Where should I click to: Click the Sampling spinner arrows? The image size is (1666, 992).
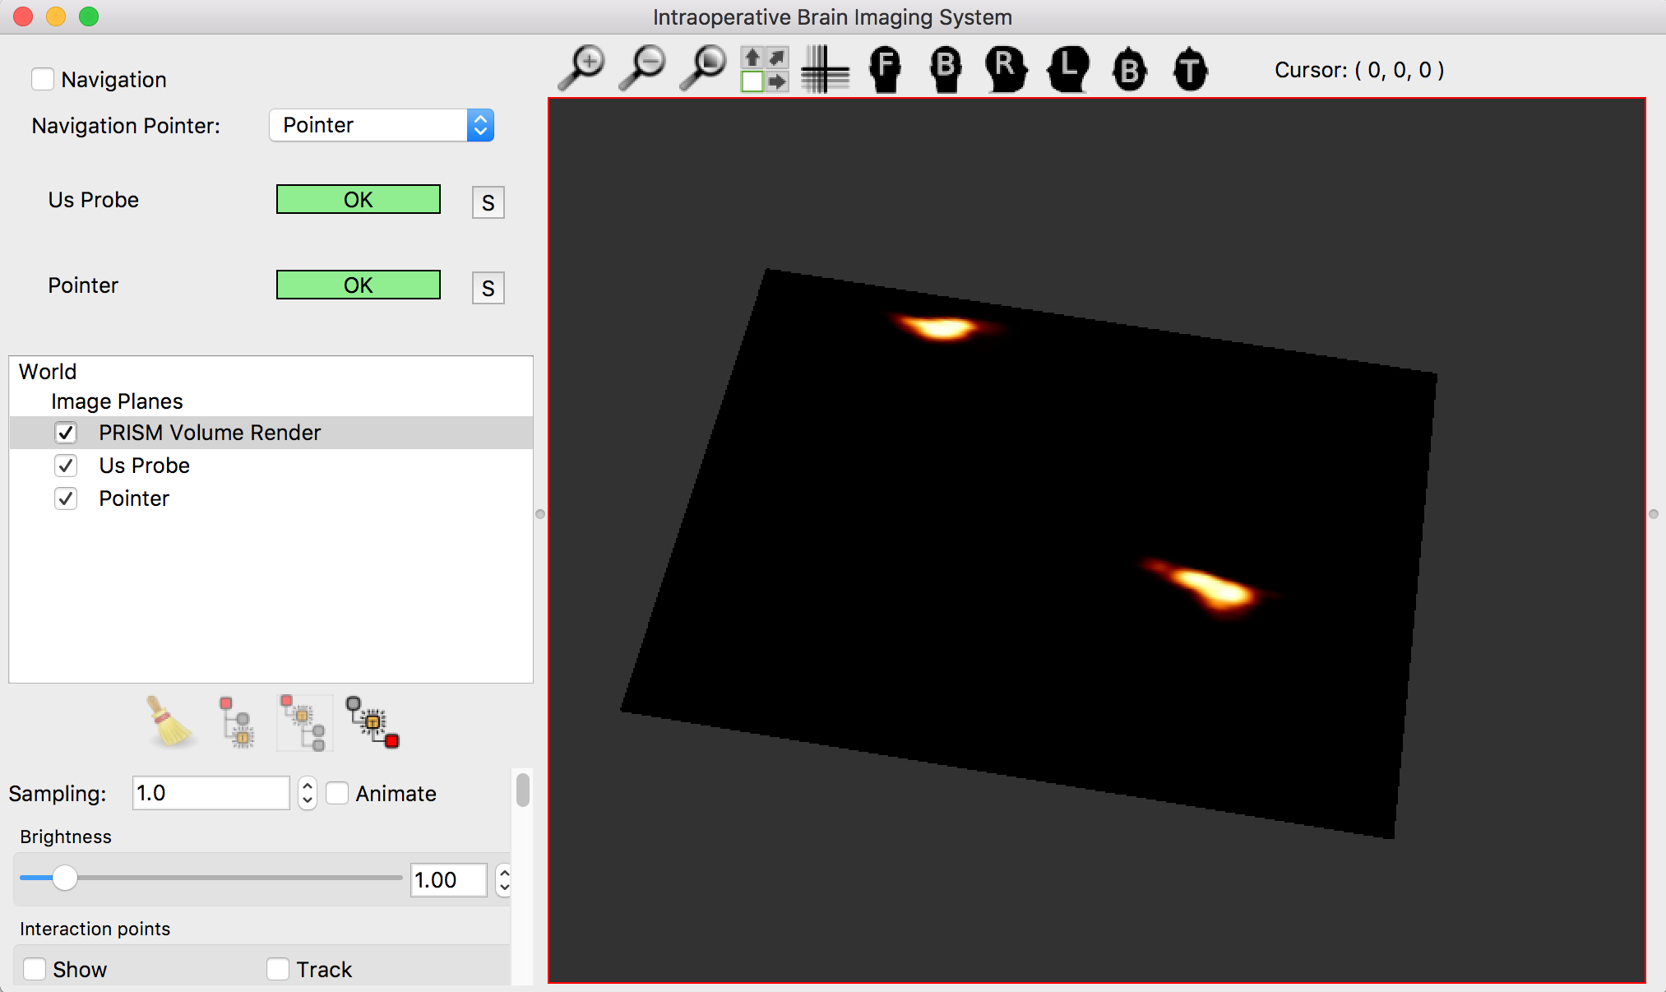pos(308,793)
